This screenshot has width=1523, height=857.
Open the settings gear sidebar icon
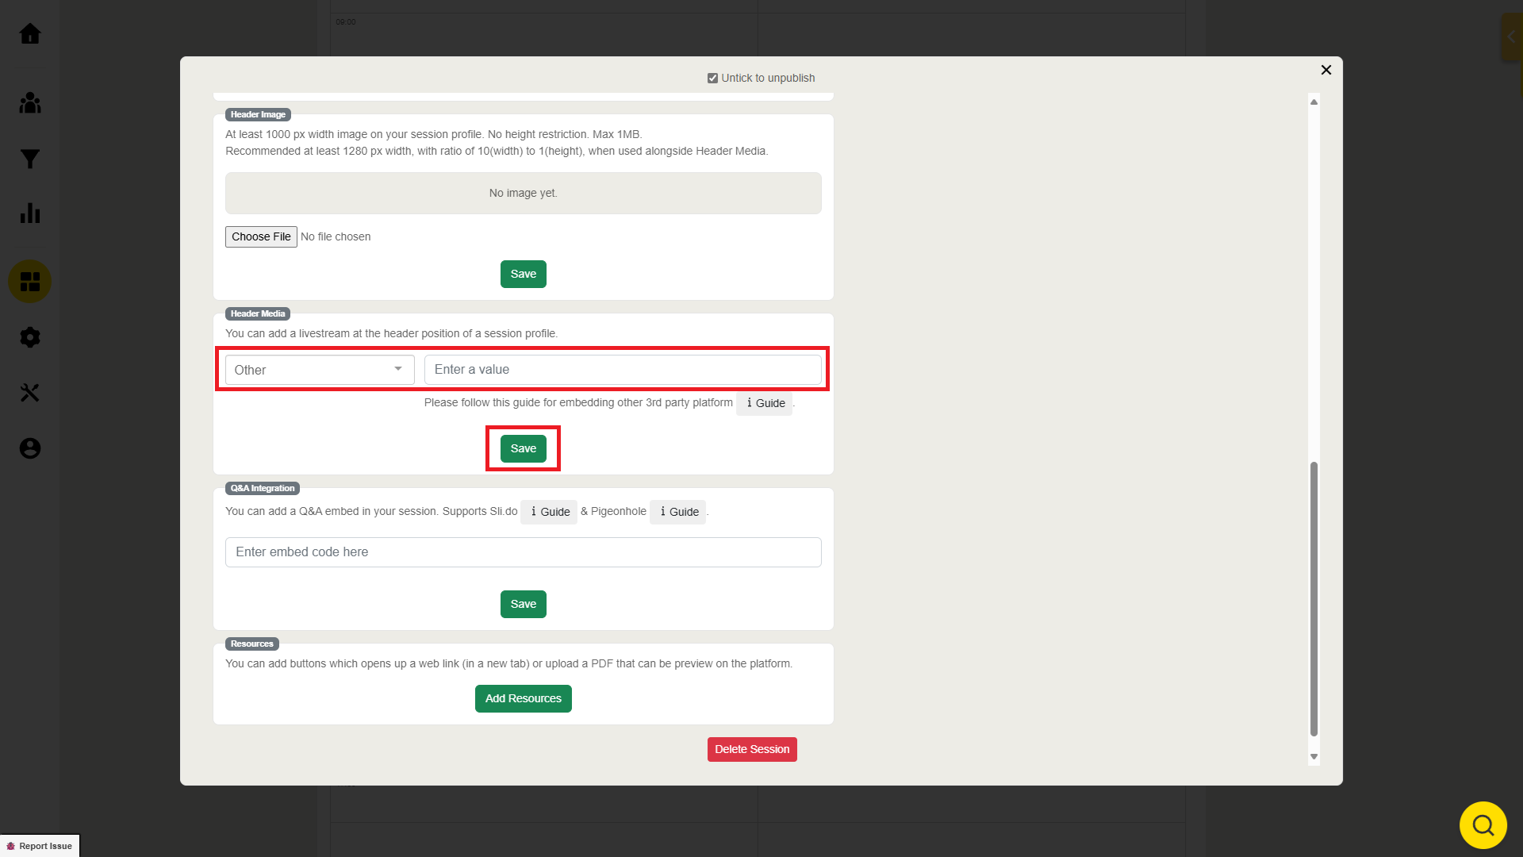[x=30, y=337]
